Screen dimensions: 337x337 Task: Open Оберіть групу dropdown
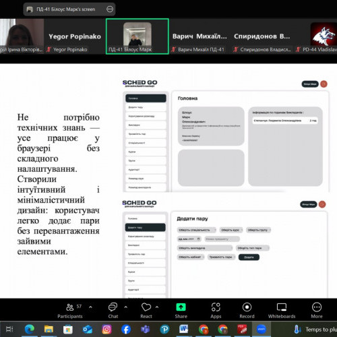coord(259,230)
